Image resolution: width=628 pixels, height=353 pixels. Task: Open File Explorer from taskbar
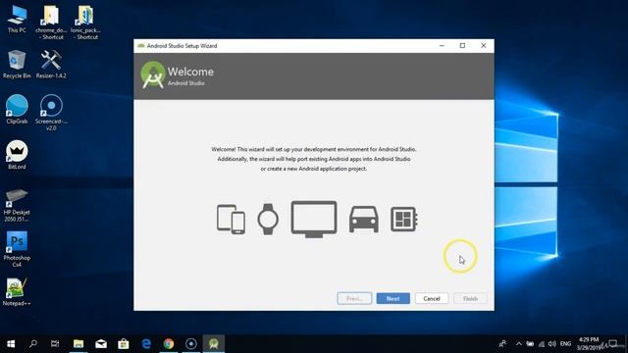[x=78, y=344]
